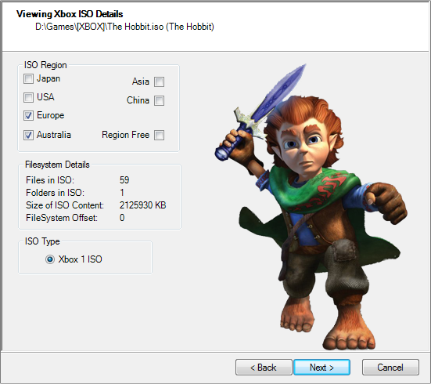Click the Files in ISO value 59

click(124, 180)
